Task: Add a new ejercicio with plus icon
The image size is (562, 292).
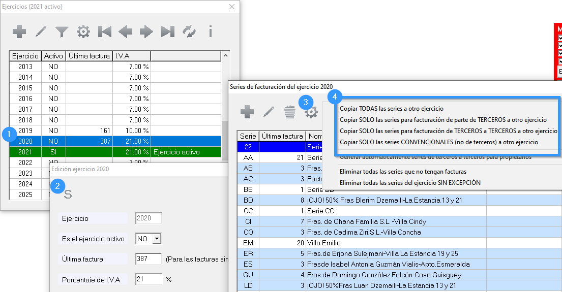Action: pos(19,32)
